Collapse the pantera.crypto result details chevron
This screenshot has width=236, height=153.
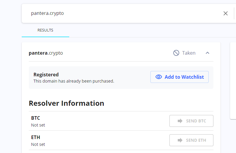[207, 53]
